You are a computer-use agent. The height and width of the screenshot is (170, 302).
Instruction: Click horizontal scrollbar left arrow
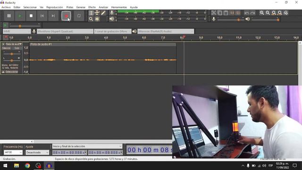pos(32,142)
